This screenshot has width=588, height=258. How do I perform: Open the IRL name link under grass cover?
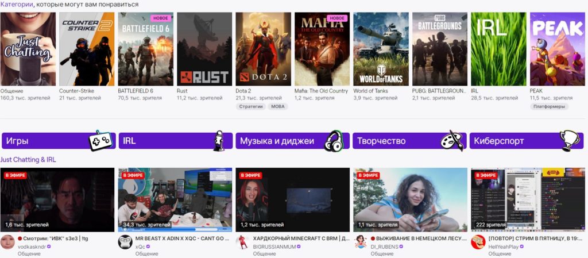point(475,91)
